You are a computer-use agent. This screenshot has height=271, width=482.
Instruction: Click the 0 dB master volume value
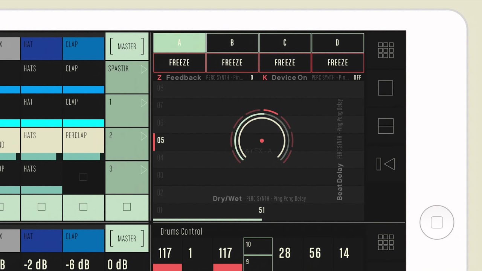[117, 264]
